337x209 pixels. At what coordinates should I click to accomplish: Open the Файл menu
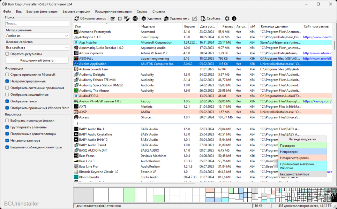pyautogui.click(x=7, y=11)
